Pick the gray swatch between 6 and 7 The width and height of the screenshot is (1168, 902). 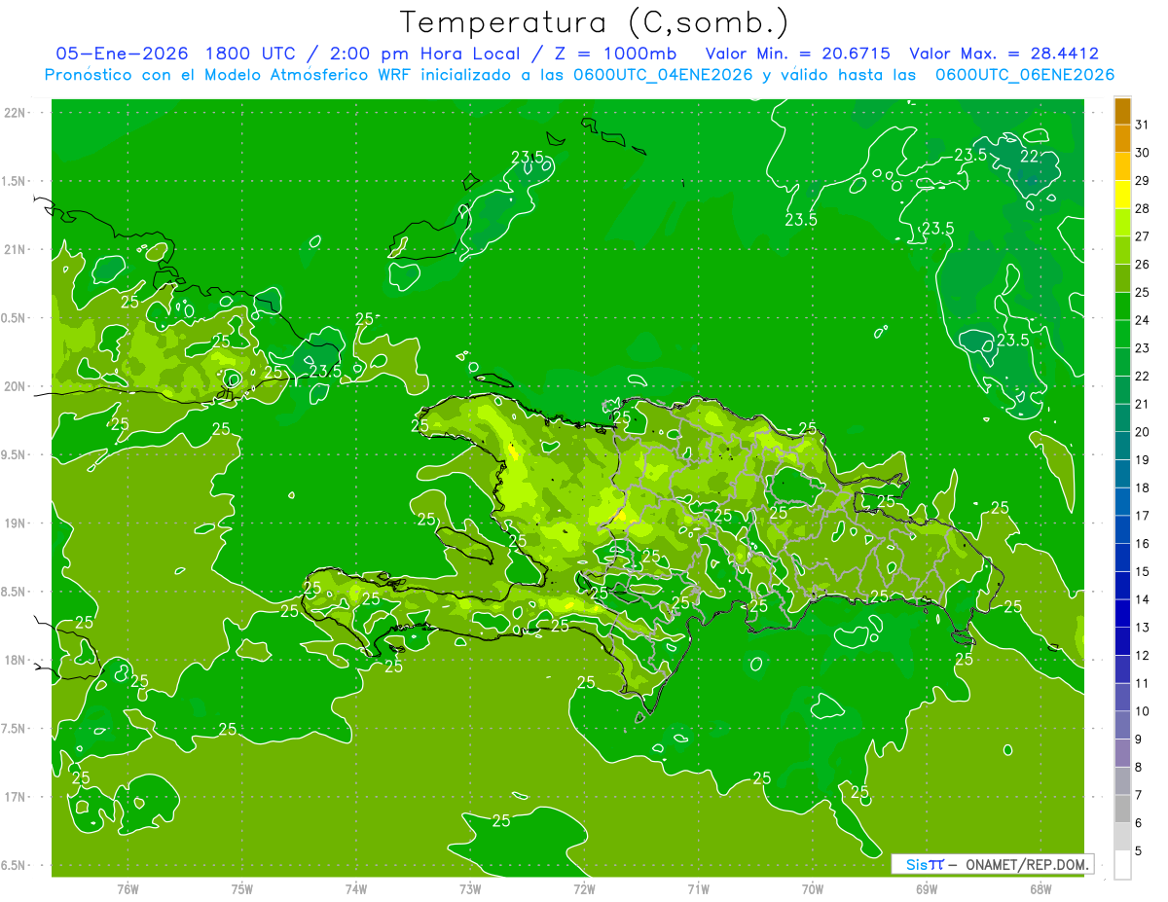coord(1122,809)
